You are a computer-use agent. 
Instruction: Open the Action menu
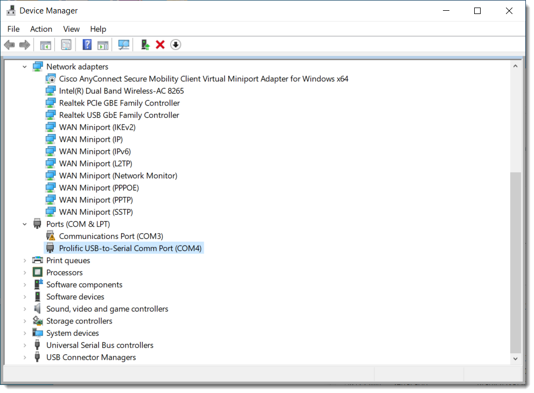pyautogui.click(x=41, y=29)
